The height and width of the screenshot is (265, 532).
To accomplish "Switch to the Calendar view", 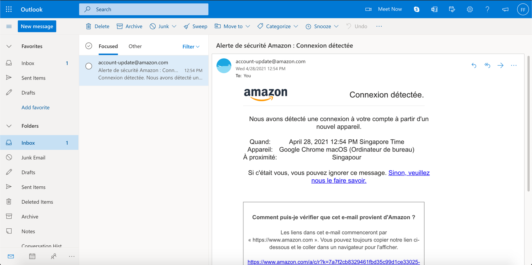I will (x=32, y=256).
